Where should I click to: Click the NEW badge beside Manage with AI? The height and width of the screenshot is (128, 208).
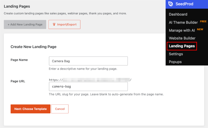(x=200, y=29)
